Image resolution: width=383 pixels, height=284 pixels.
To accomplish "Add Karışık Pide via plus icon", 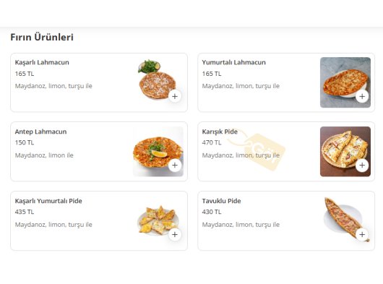I will (x=362, y=165).
